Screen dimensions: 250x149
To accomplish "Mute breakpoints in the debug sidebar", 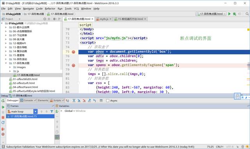I will (x=3, y=134).
